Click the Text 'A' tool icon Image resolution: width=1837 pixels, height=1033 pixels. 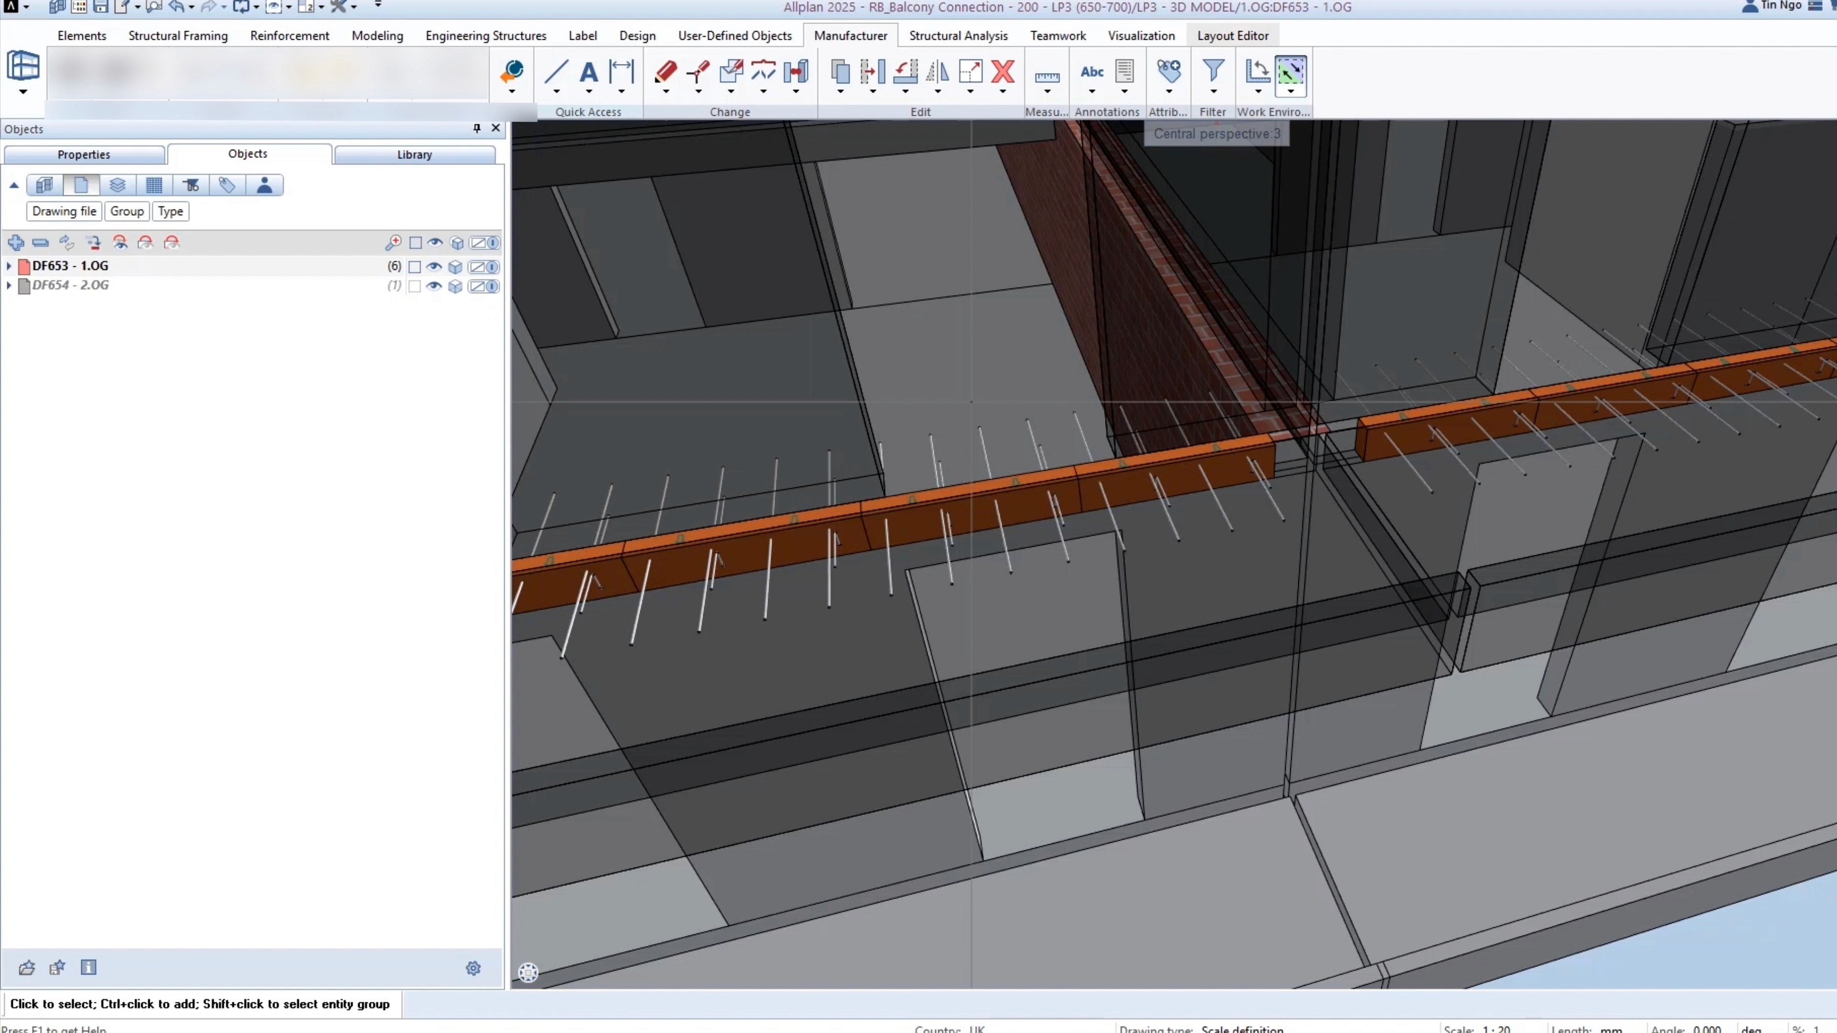point(588,71)
